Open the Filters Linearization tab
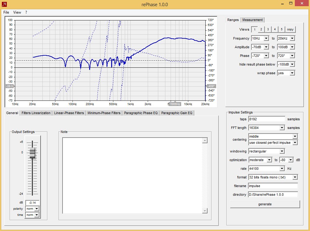This screenshot has width=310, height=231. pyautogui.click(x=36, y=113)
